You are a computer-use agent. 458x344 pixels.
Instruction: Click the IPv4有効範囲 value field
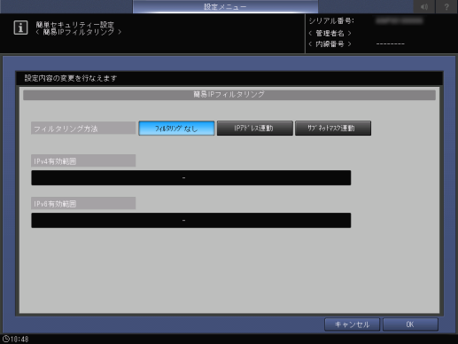tap(191, 177)
